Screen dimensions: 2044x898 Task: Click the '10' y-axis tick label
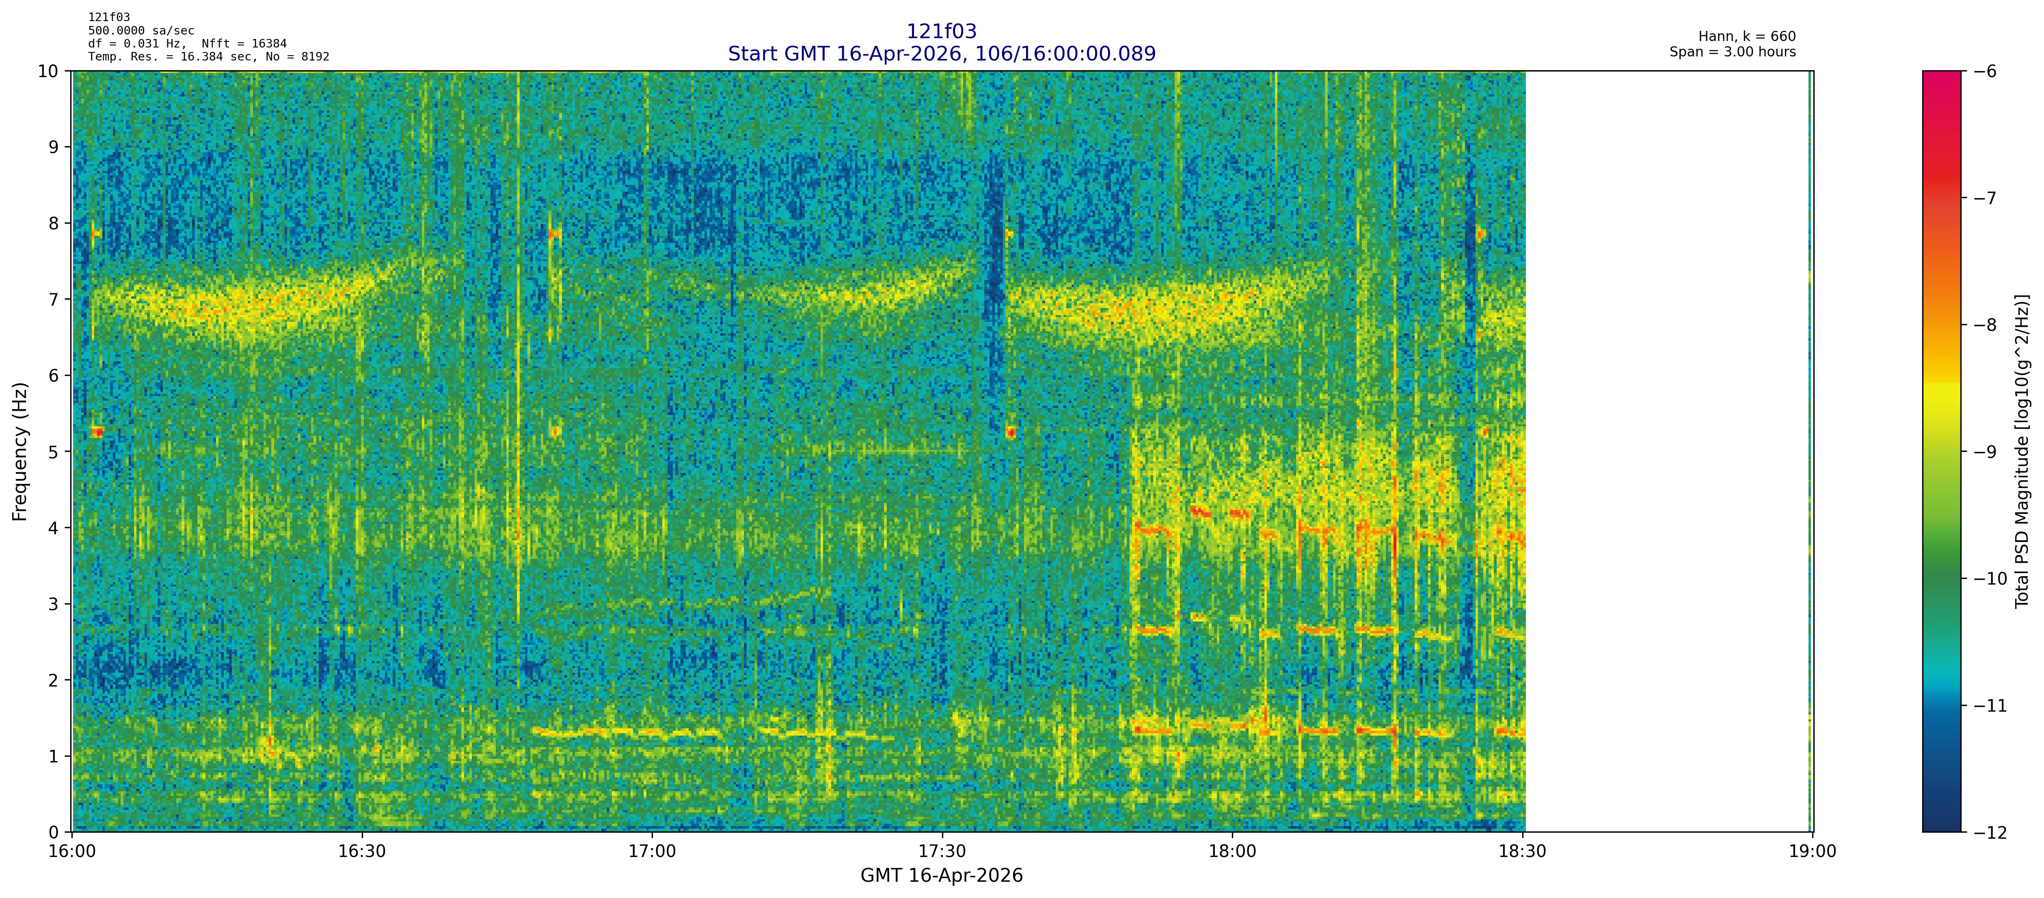48,71
